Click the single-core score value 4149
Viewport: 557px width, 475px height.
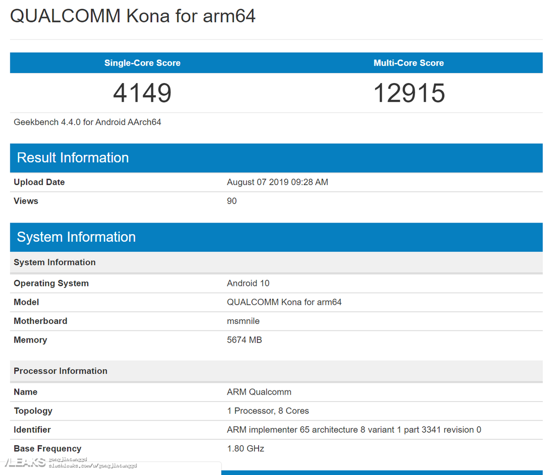pyautogui.click(x=142, y=92)
